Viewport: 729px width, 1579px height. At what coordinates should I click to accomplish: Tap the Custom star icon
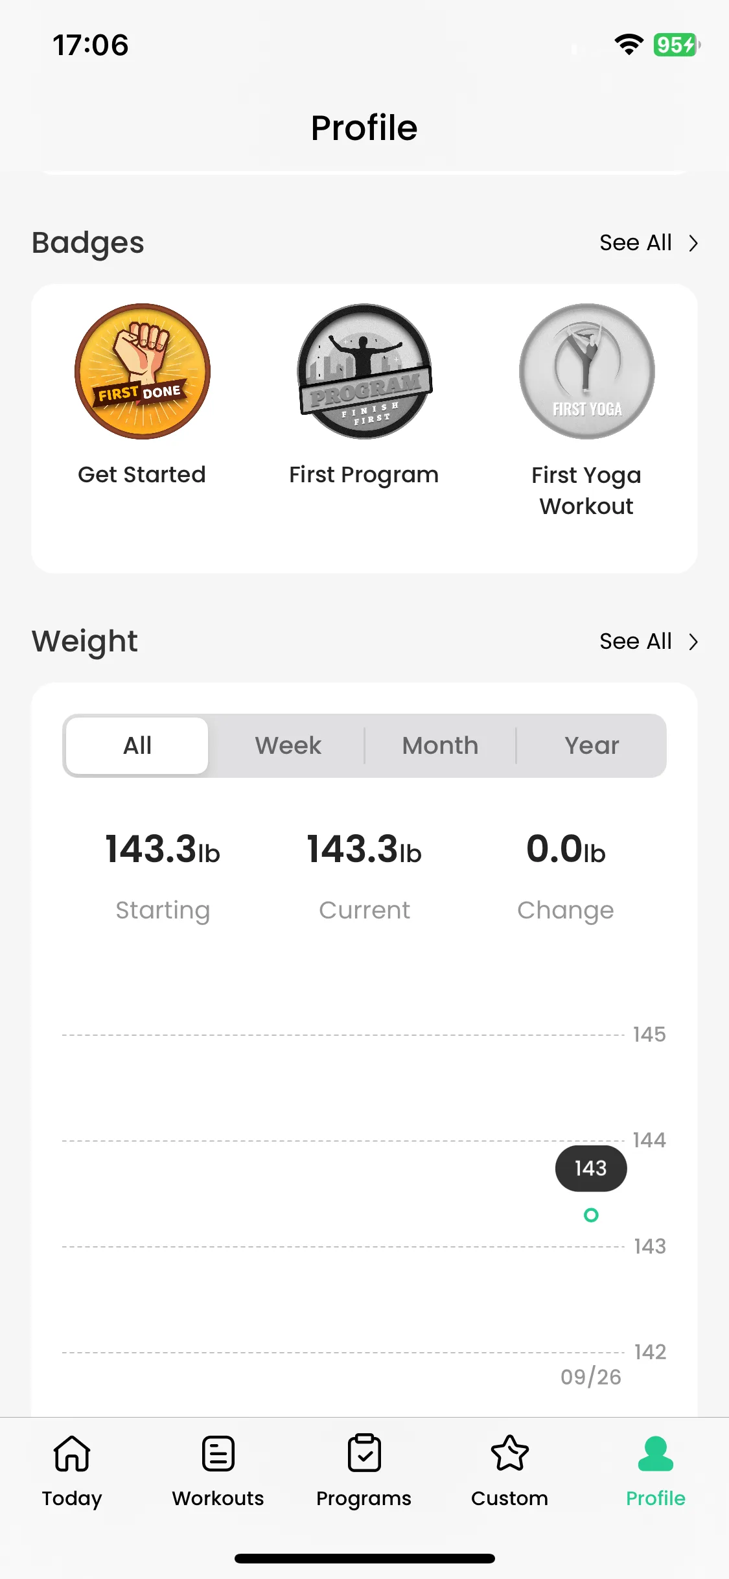tap(510, 1453)
